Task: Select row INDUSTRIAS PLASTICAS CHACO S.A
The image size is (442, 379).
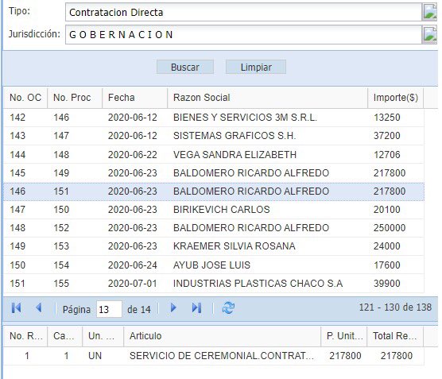Action: [214, 283]
